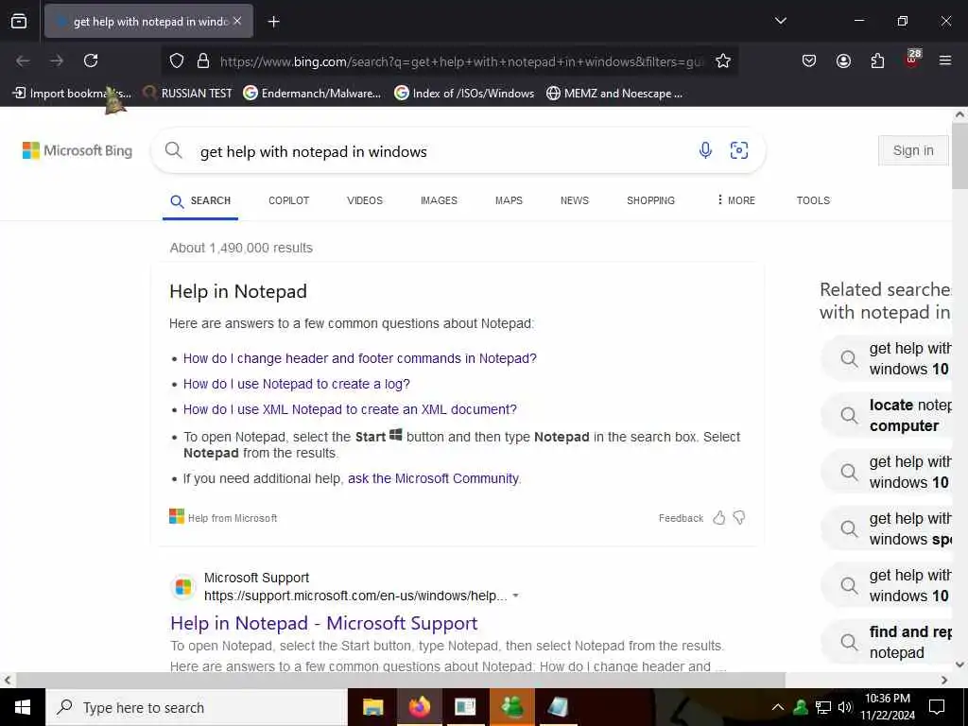Switch to the MAPS tab
This screenshot has height=726, width=968.
(x=509, y=200)
